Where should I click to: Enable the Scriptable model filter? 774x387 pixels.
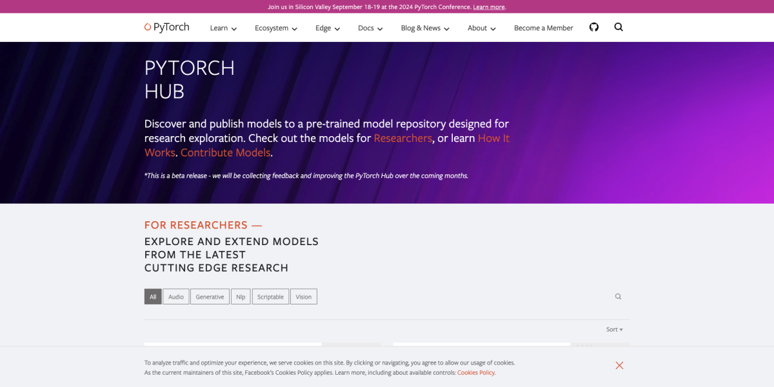click(270, 296)
